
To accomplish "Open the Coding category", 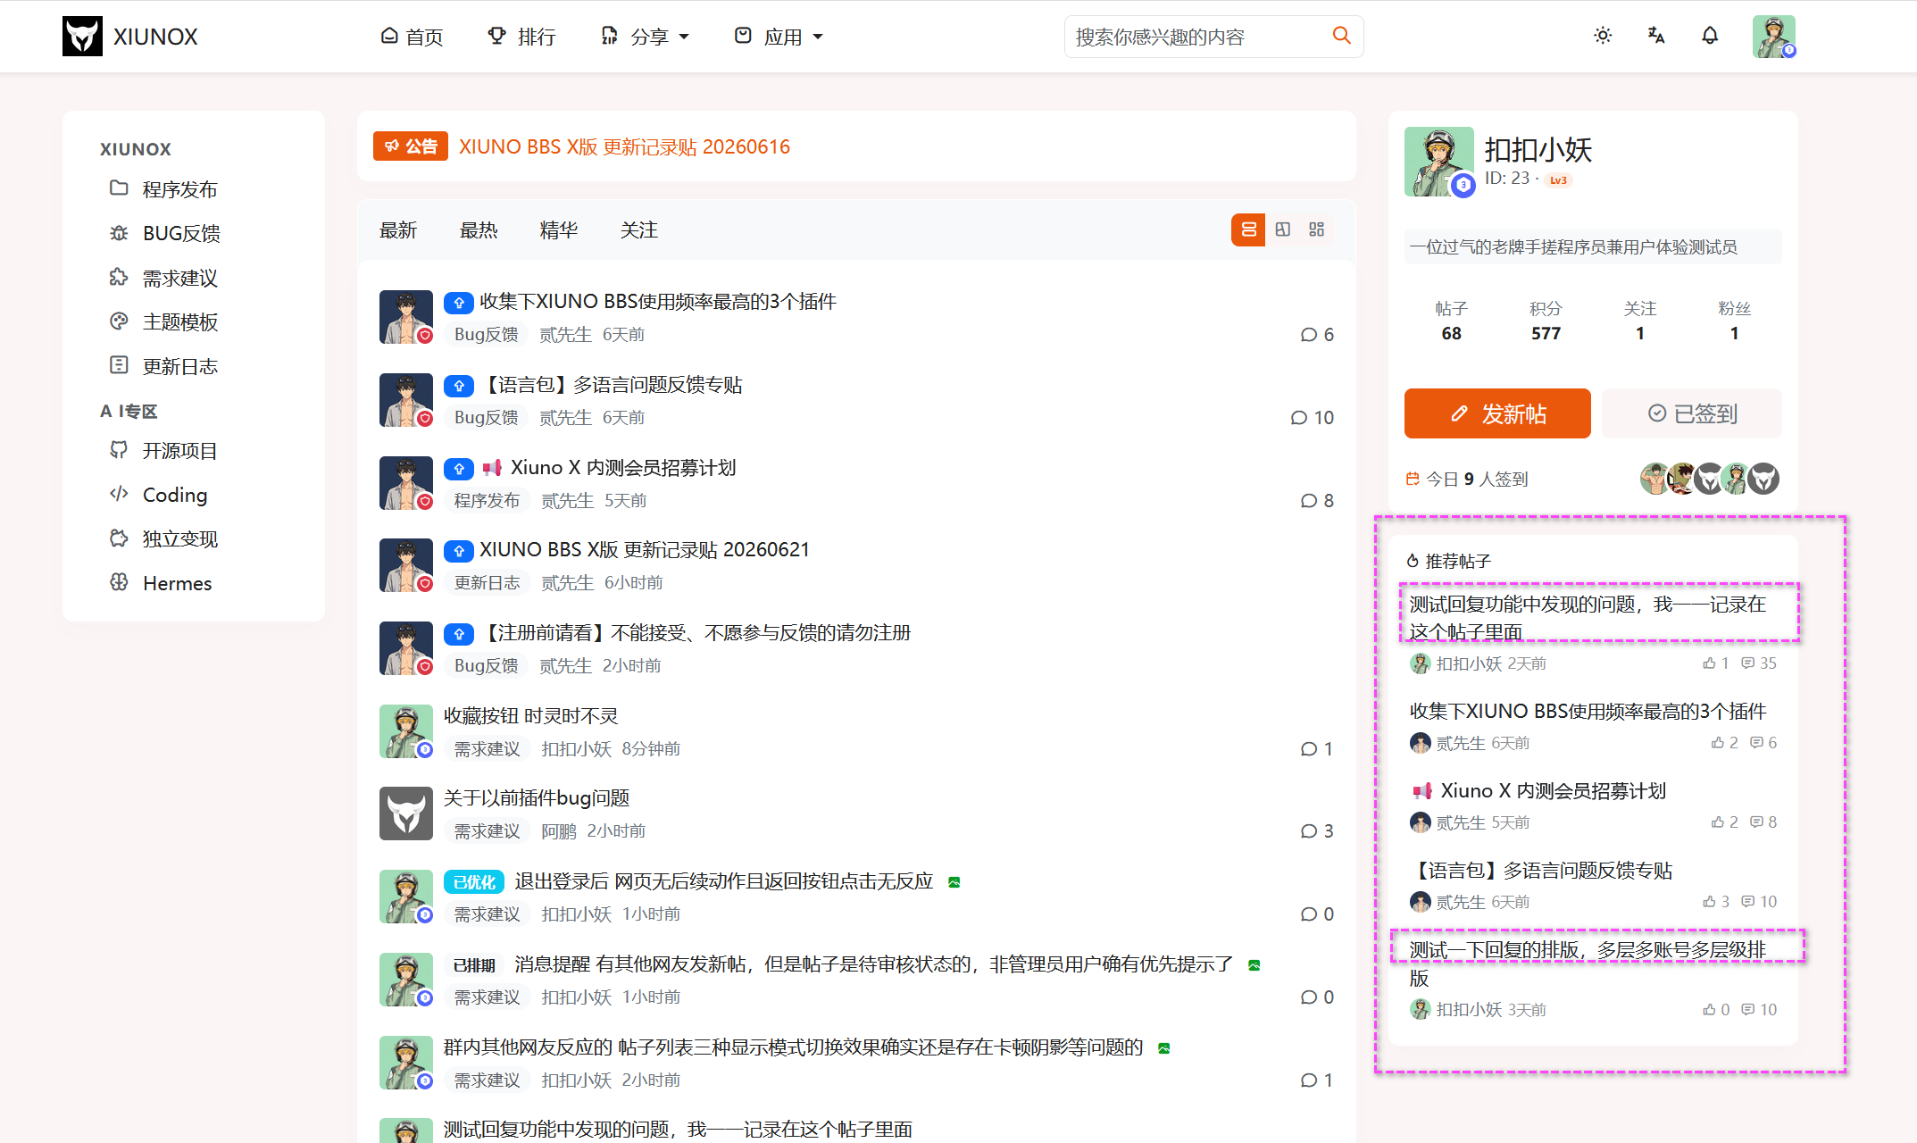I will pyautogui.click(x=175, y=495).
